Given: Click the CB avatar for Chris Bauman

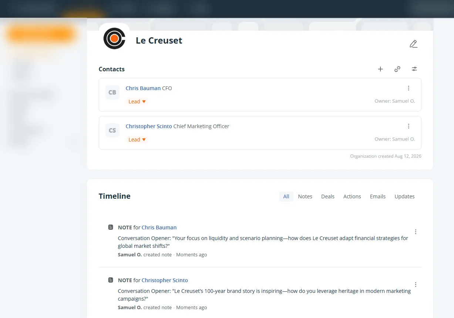Looking at the screenshot, I should click(112, 92).
